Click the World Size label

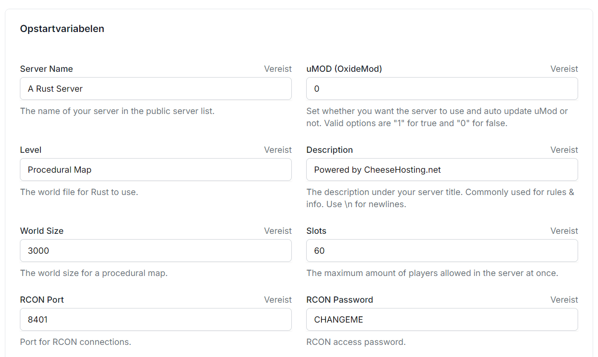pos(41,231)
